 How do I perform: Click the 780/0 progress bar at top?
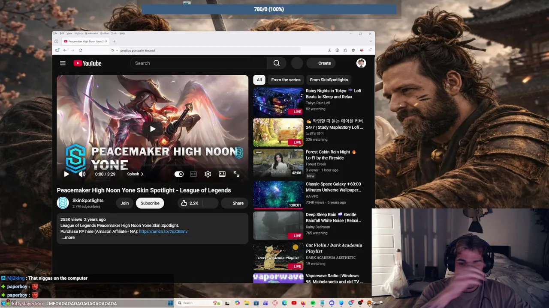click(x=269, y=9)
